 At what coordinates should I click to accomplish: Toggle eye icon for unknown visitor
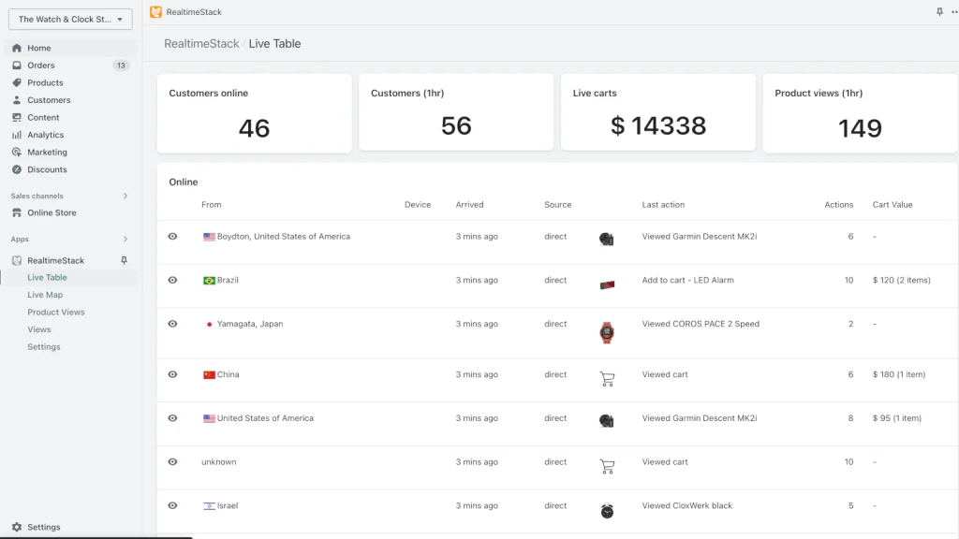pyautogui.click(x=172, y=462)
